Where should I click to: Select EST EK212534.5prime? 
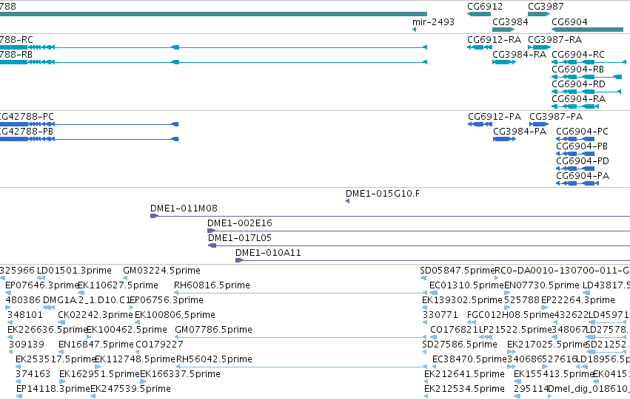pyautogui.click(x=464, y=389)
